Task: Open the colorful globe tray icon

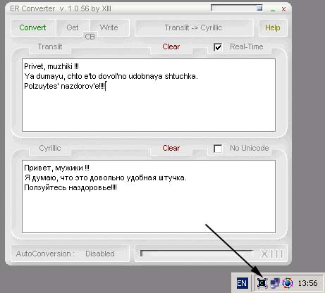Action: [288, 283]
